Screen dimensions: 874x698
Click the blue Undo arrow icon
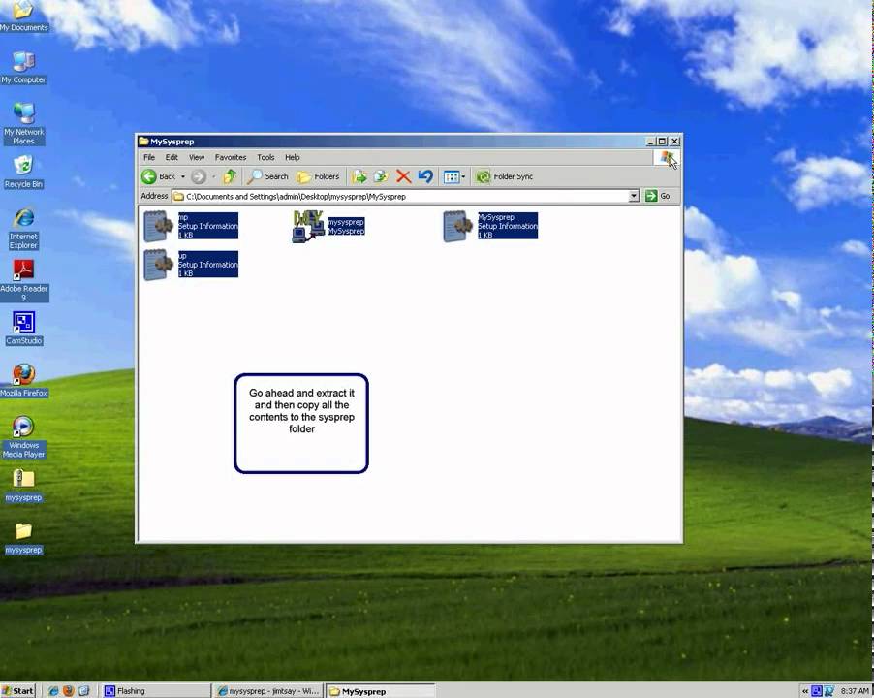click(425, 176)
